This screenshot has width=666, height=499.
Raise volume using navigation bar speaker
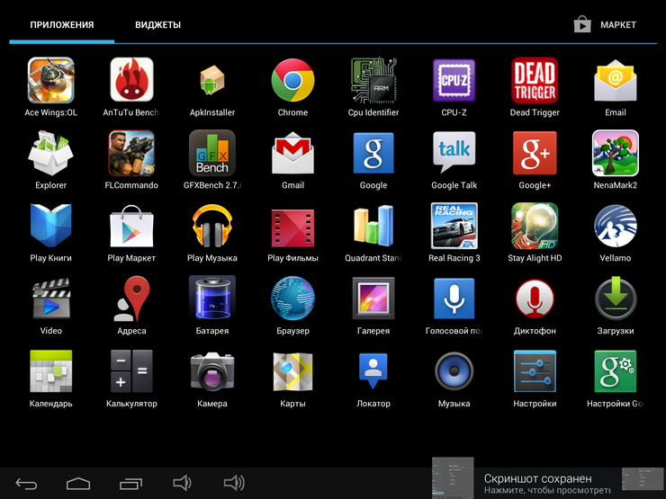(235, 483)
